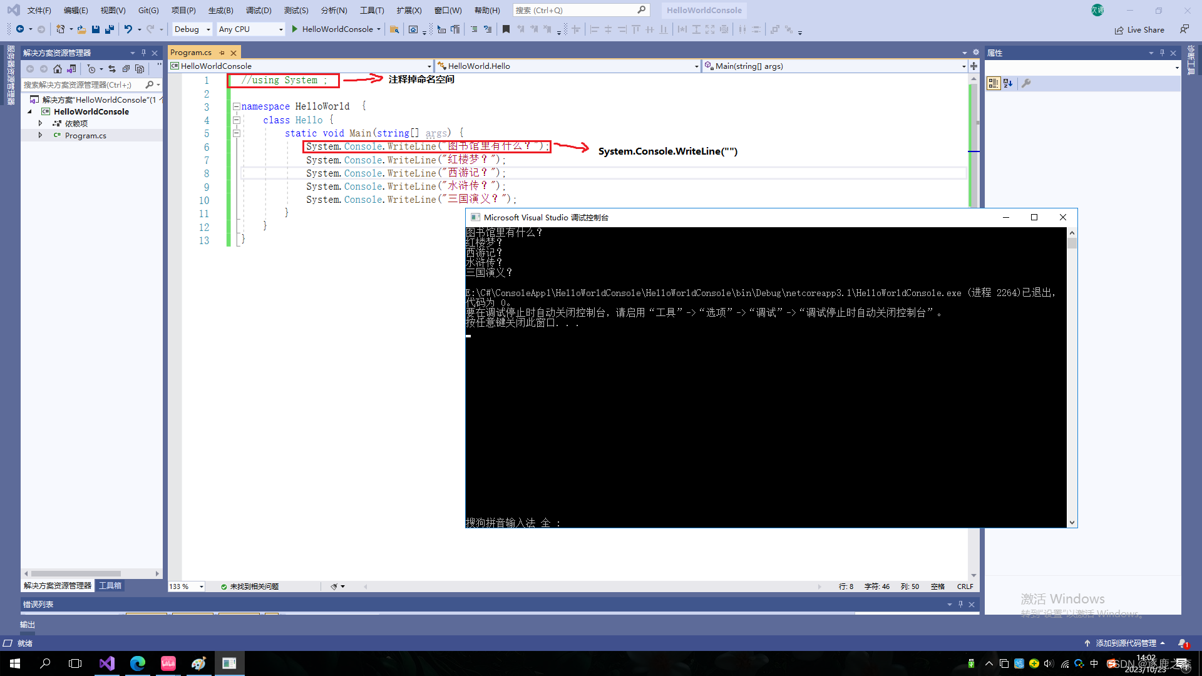Image resolution: width=1202 pixels, height=676 pixels.
Task: Toggle auto-hide pin on Error List panel
Action: pyautogui.click(x=960, y=604)
